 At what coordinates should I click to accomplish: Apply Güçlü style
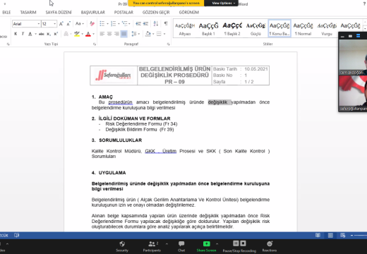[255, 29]
